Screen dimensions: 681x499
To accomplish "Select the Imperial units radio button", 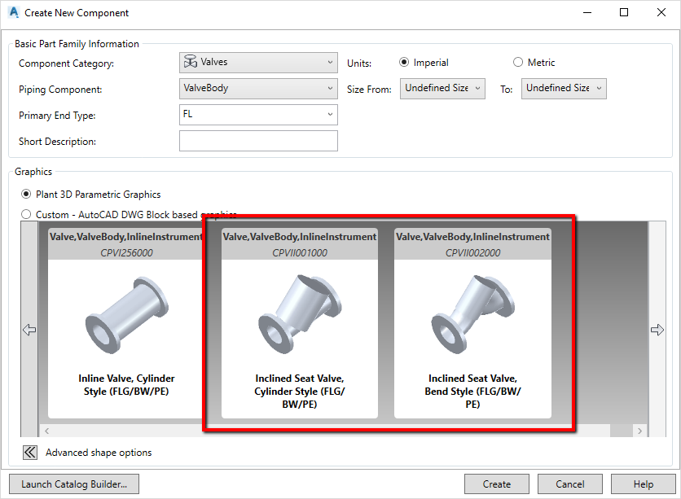I will point(404,63).
